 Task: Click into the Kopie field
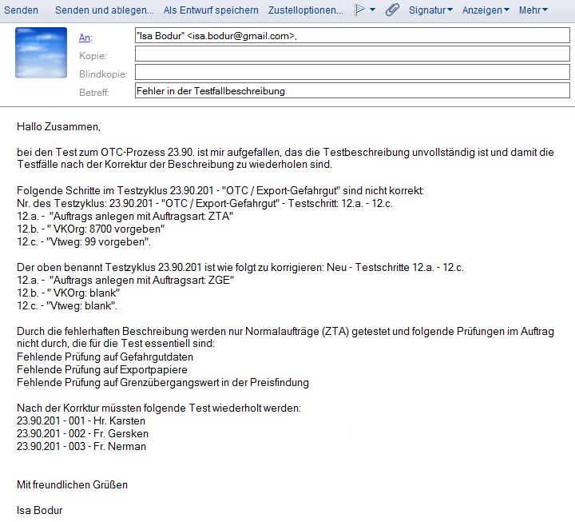point(352,54)
